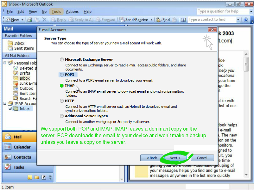Close the E-mail Accounts dialog
The height and width of the screenshot is (190, 254).
coord(212,30)
